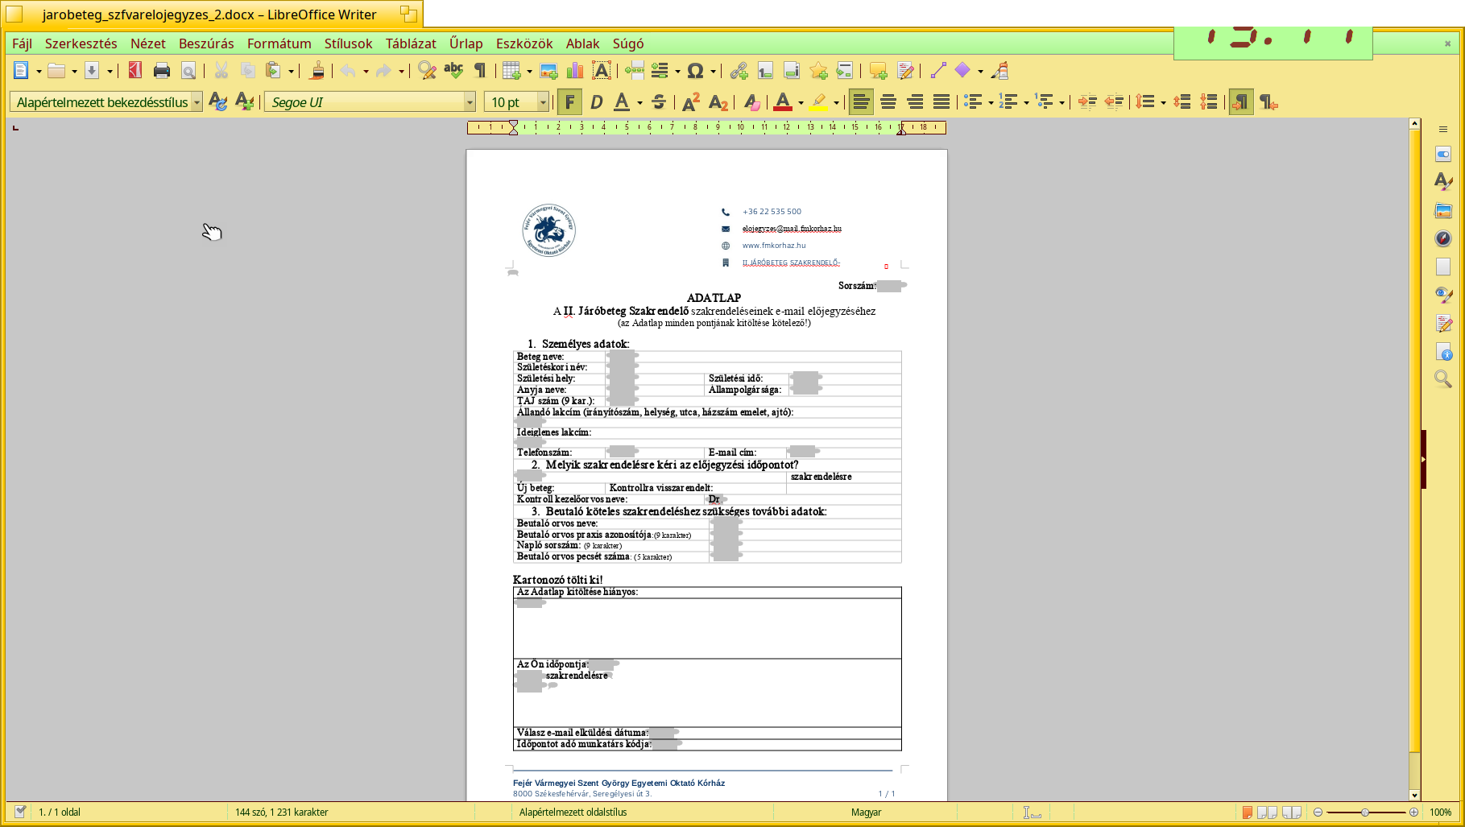1465x827 pixels.
Task: Click page style Alapértelmezett oldalstílus
Action: 573,812
